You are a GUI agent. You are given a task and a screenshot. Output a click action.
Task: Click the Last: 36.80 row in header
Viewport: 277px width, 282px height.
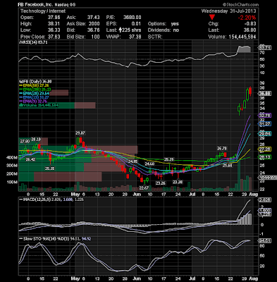tap(232, 30)
